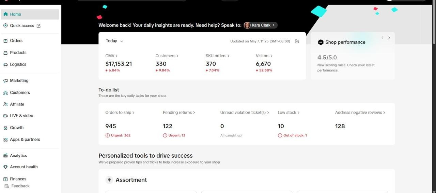Click the 330 customers value

pos(161,64)
